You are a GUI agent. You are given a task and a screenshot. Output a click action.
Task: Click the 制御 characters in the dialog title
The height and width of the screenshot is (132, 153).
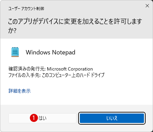[x=41, y=9]
